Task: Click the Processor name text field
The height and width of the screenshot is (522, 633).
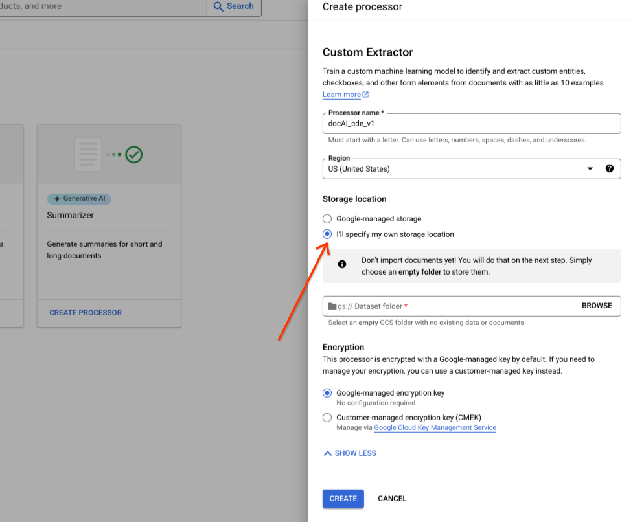Action: click(x=472, y=124)
